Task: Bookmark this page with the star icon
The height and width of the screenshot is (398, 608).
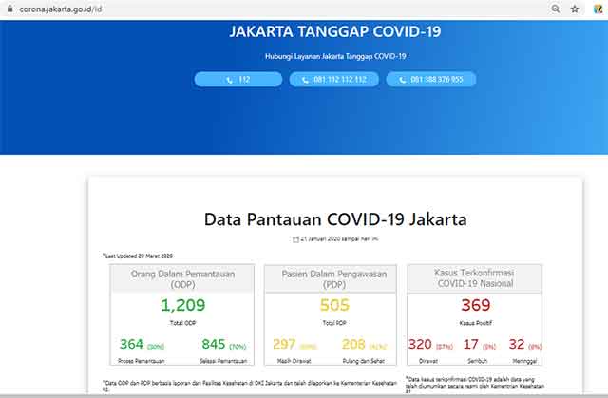Action: point(575,9)
